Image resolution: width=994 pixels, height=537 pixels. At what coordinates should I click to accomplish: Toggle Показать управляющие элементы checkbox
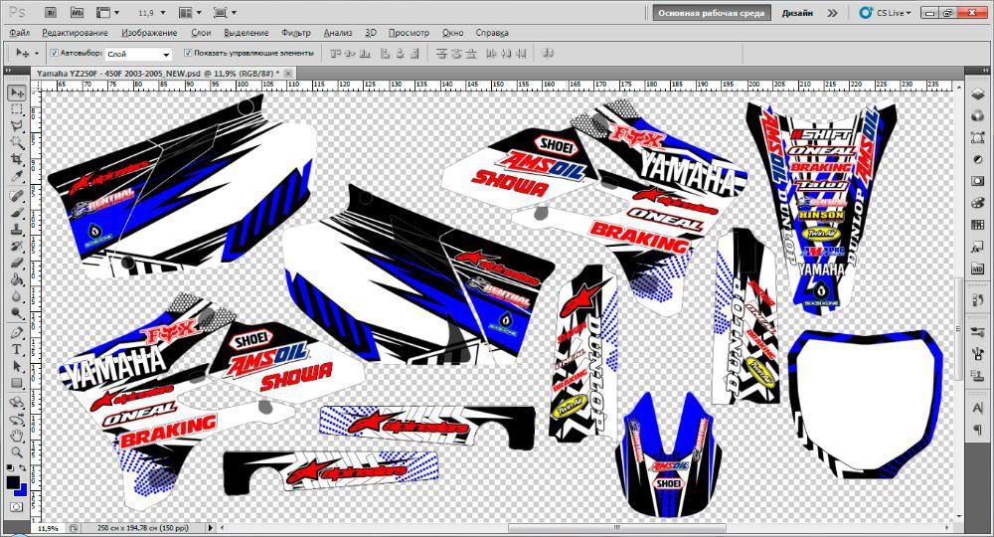188,54
